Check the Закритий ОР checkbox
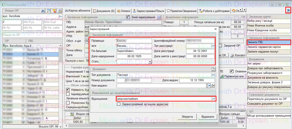The height and width of the screenshot is (129, 292). (x=220, y=45)
